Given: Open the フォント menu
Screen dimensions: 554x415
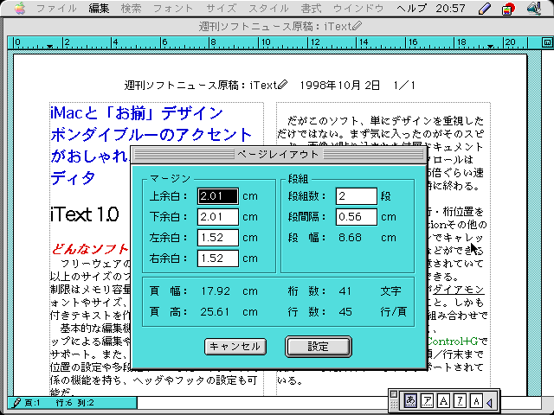Looking at the screenshot, I should (173, 8).
